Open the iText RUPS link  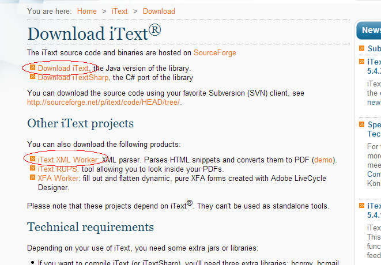58,169
